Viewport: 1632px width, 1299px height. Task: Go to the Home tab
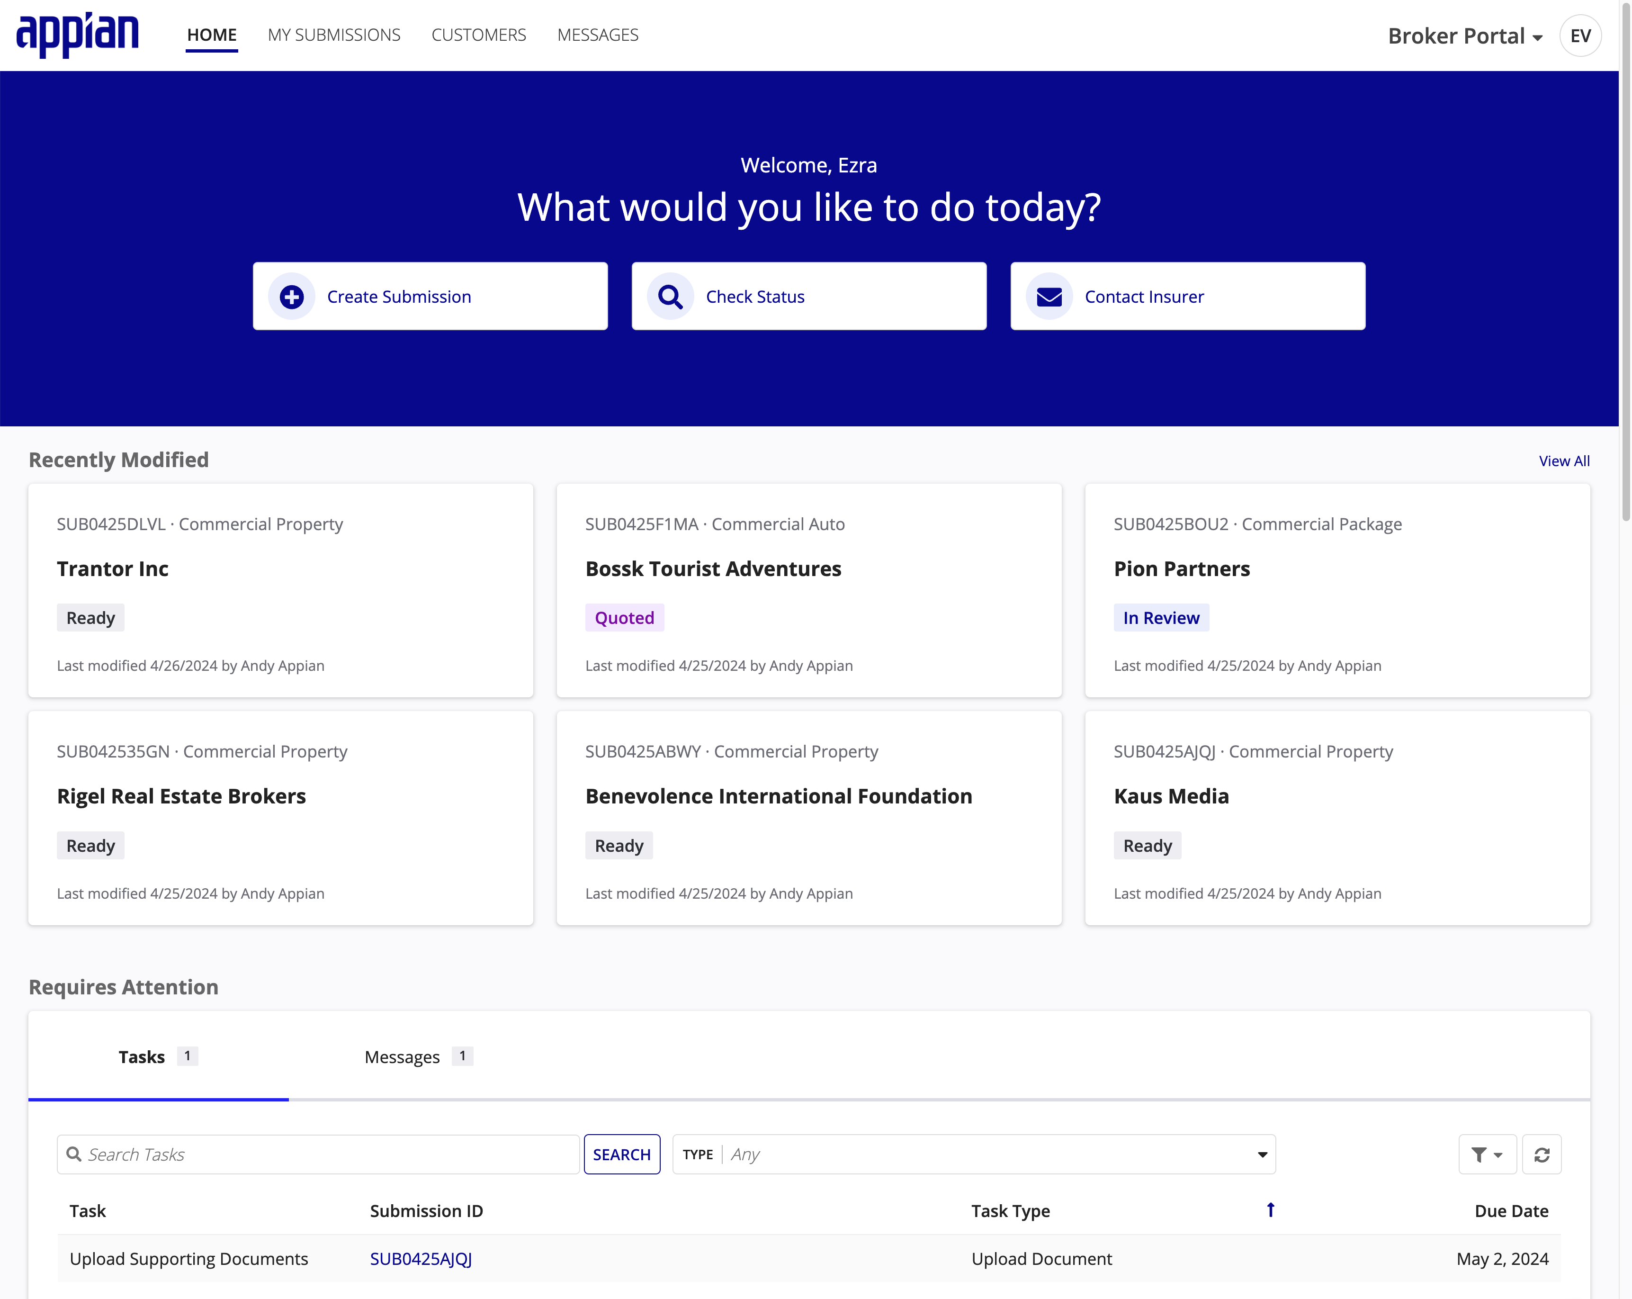click(212, 35)
